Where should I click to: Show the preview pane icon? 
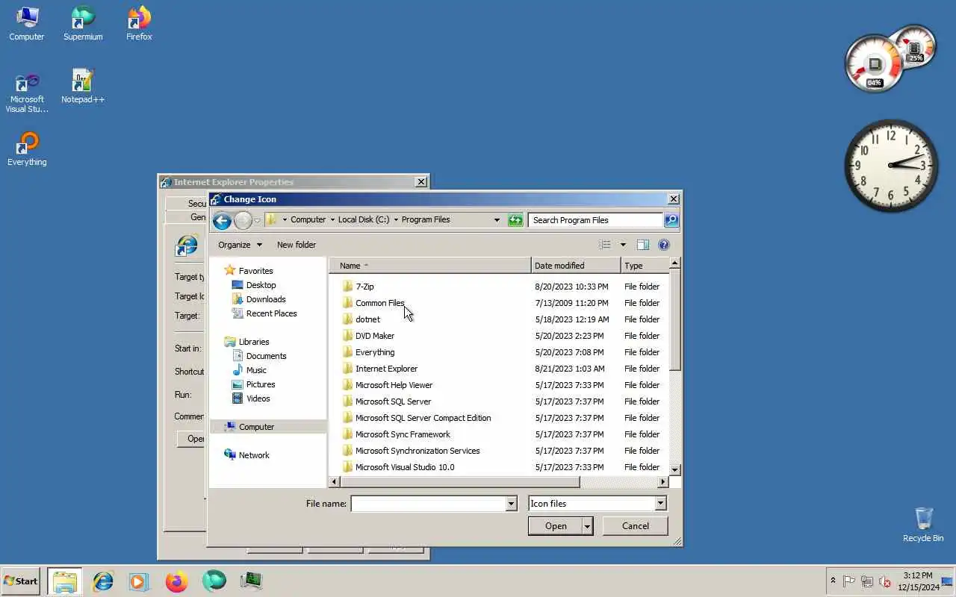coord(642,245)
